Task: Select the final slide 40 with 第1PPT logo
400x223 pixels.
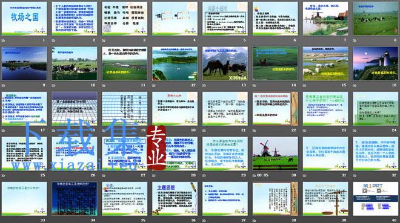Action: pyautogui.click(x=376, y=199)
